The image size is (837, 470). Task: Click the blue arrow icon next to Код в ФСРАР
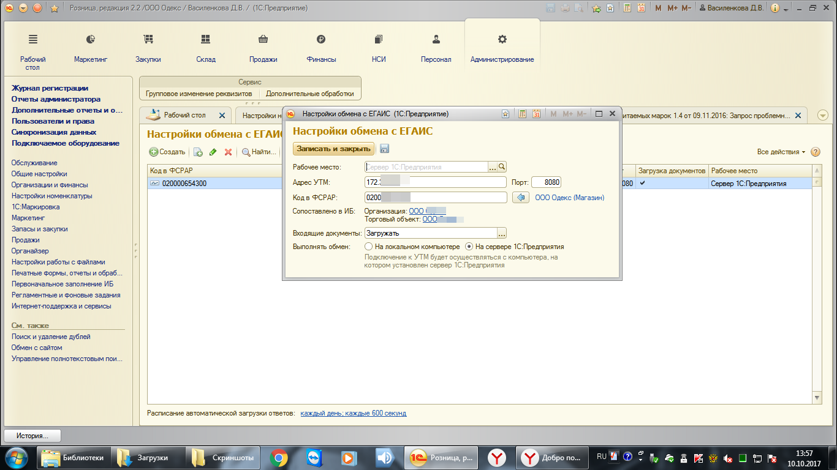520,197
